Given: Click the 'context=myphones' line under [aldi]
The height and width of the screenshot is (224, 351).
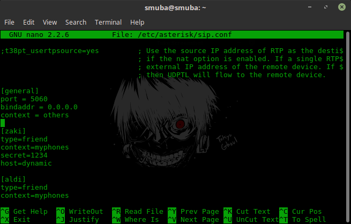Looking at the screenshot, I should point(35,196).
